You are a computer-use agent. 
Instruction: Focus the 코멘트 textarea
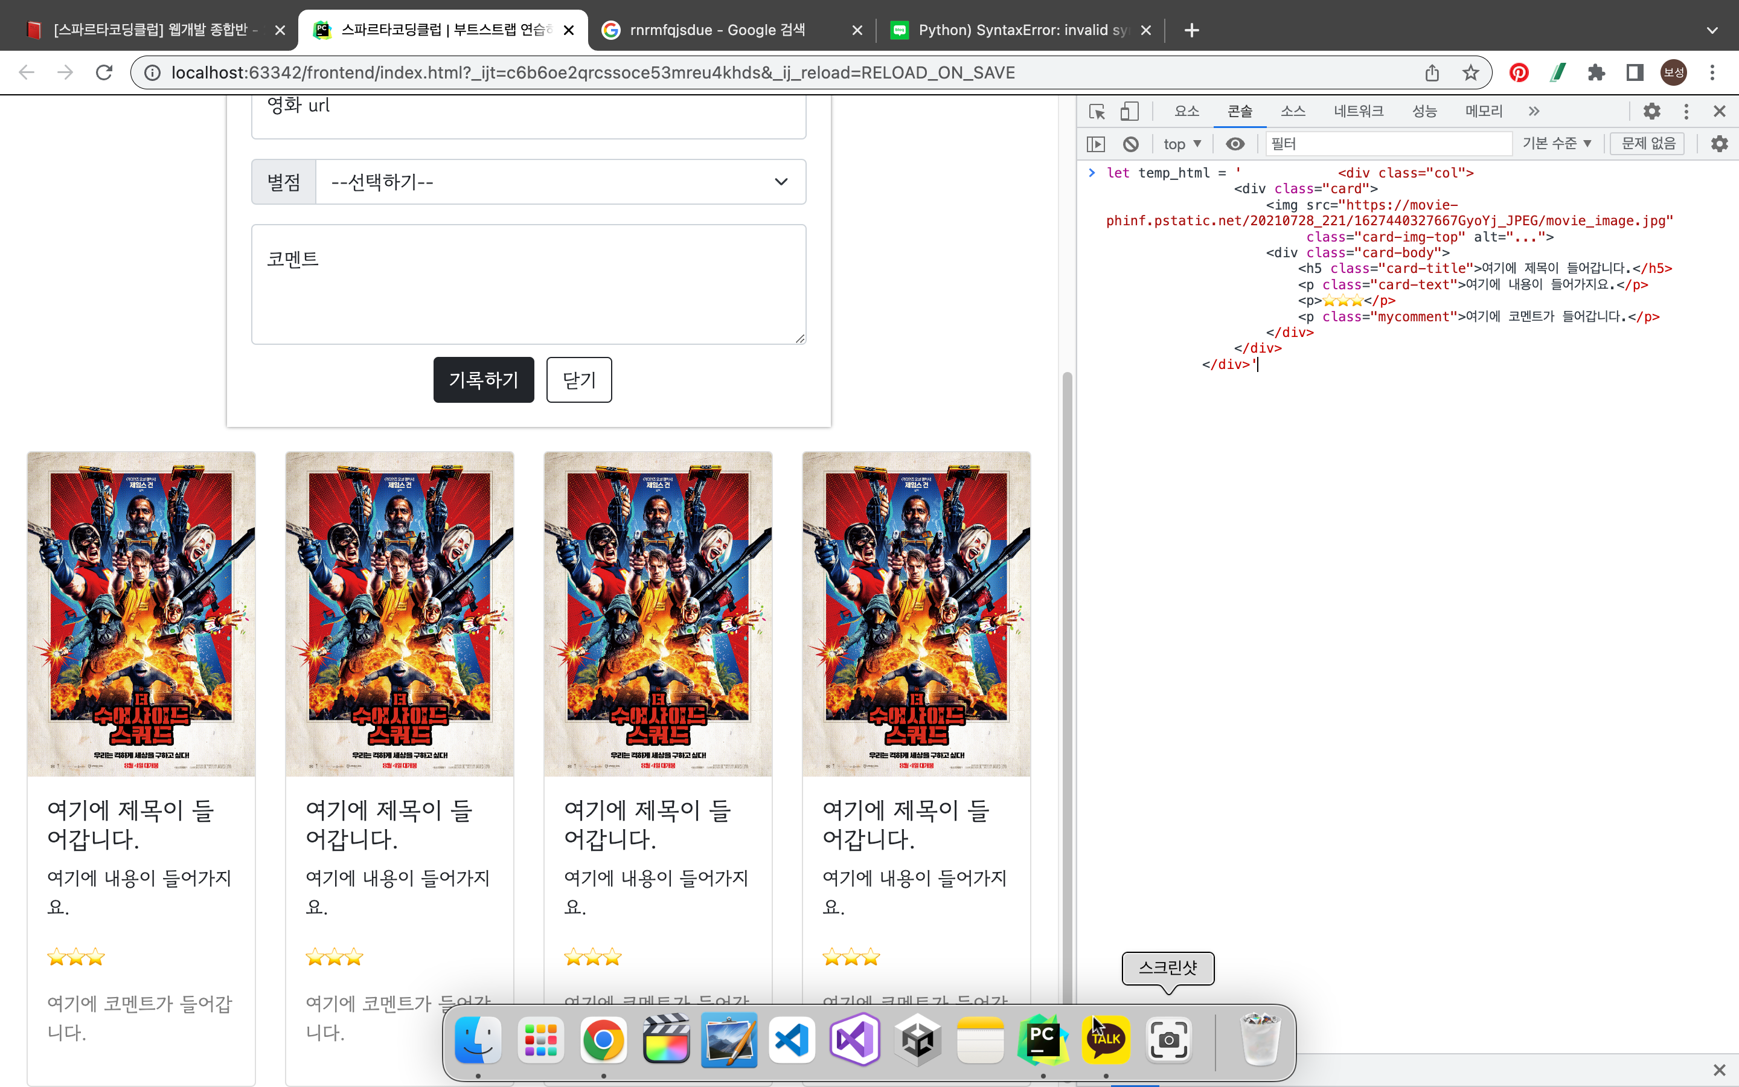529,284
